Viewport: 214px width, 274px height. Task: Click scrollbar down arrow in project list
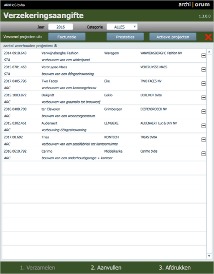click(209, 256)
